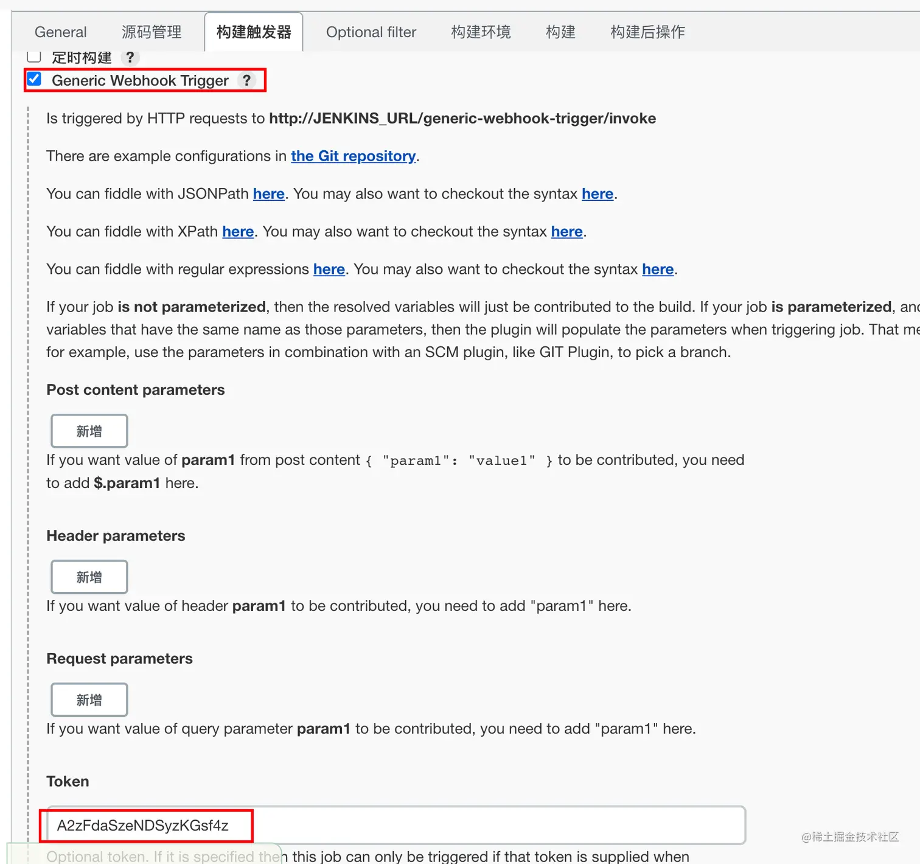920x864 pixels.
Task: Open the XPath syntax 'here' link
Action: coord(567,232)
